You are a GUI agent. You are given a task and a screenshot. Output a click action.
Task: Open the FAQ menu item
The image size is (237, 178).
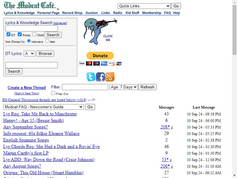click(x=167, y=13)
